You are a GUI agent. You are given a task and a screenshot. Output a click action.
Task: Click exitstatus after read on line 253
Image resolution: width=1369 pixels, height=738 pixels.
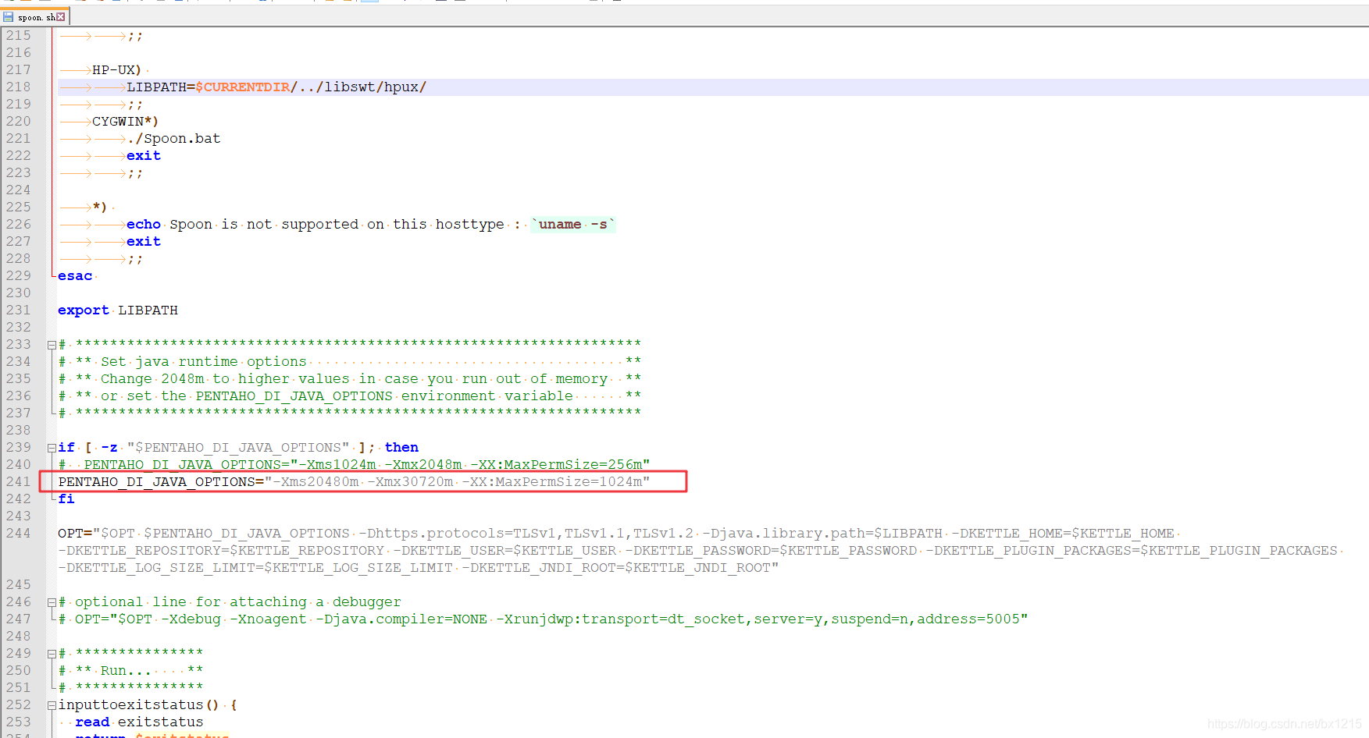tap(161, 722)
